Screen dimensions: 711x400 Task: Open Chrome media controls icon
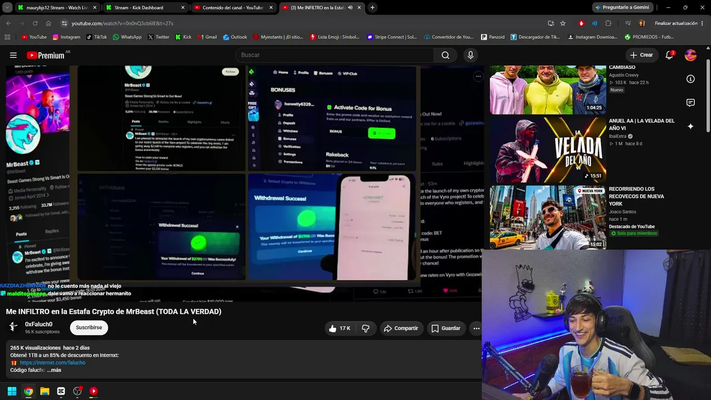coord(627,23)
